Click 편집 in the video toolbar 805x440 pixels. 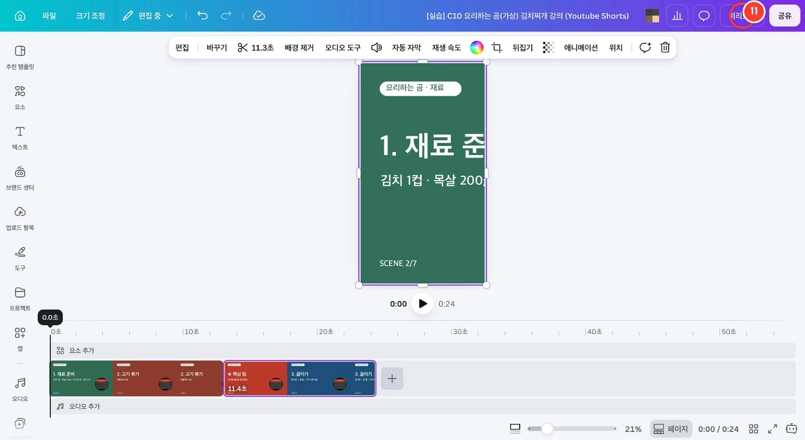point(182,47)
